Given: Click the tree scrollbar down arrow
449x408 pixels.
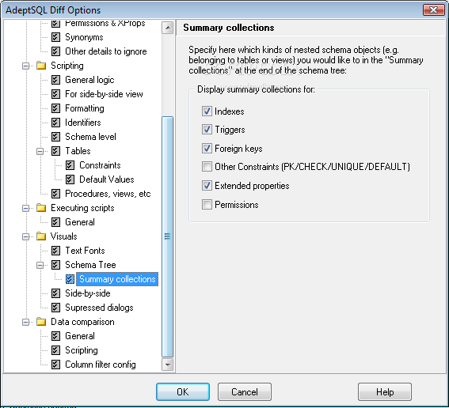Looking at the screenshot, I should coord(168,365).
